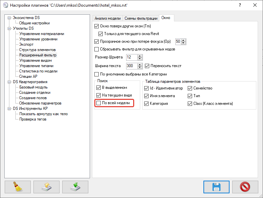The height and width of the screenshot is (198, 263).
Task: Collapse the 'Утилиты DS' tree node
Action: 9,28
